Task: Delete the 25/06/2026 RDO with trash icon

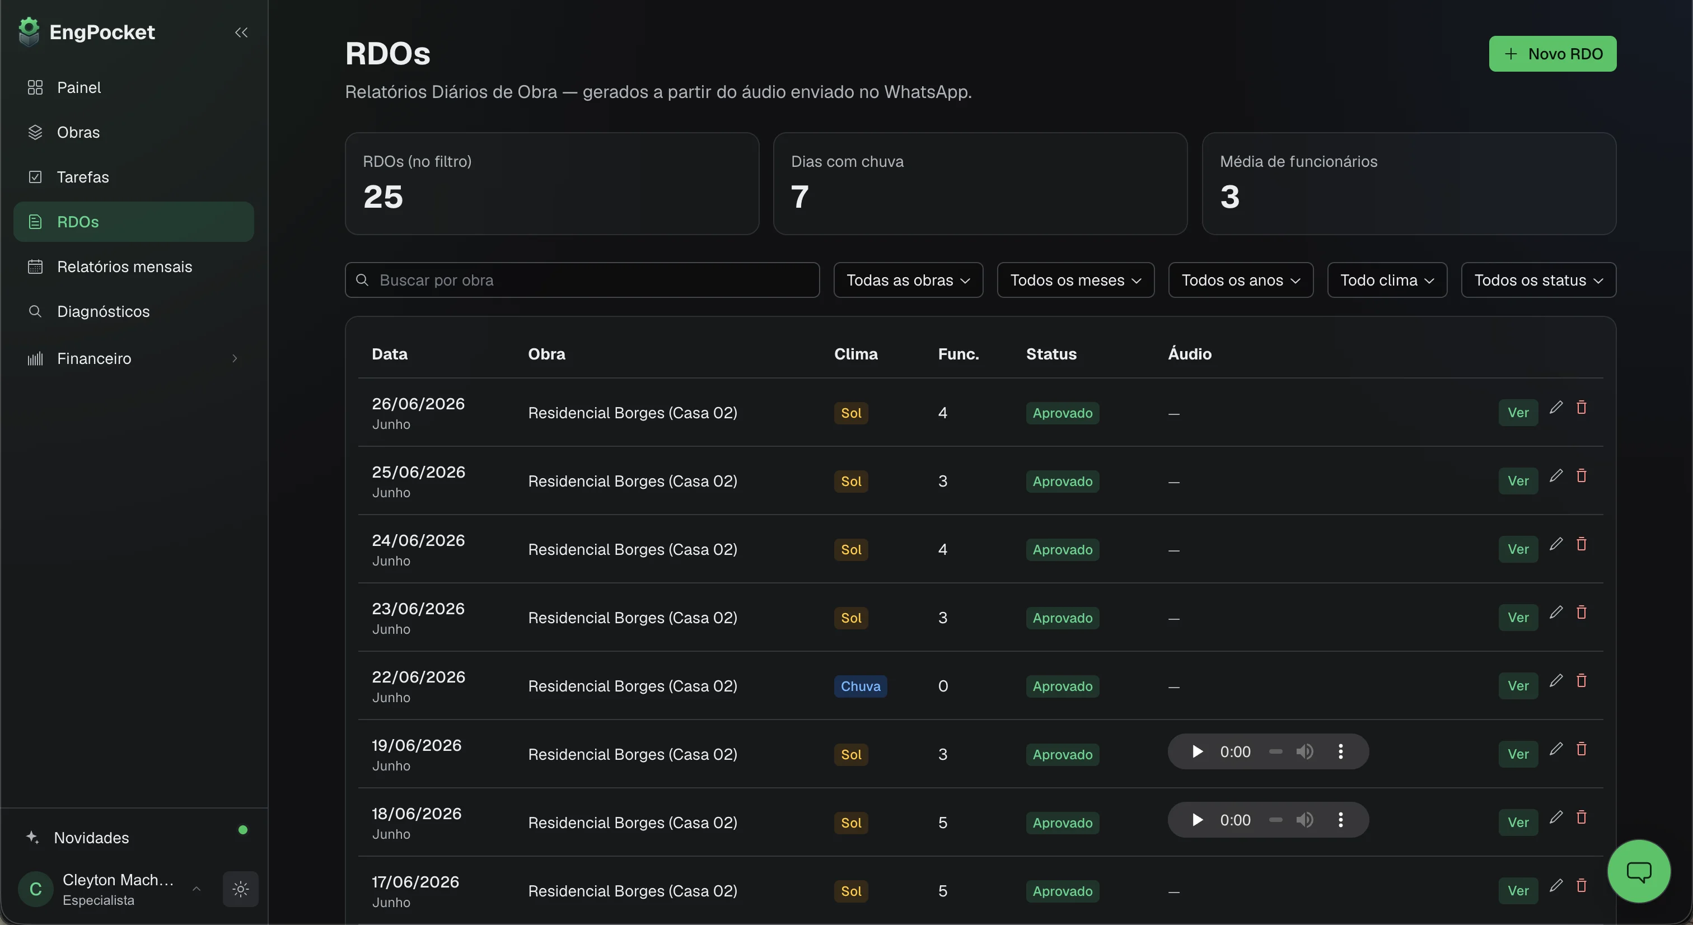Action: tap(1581, 476)
